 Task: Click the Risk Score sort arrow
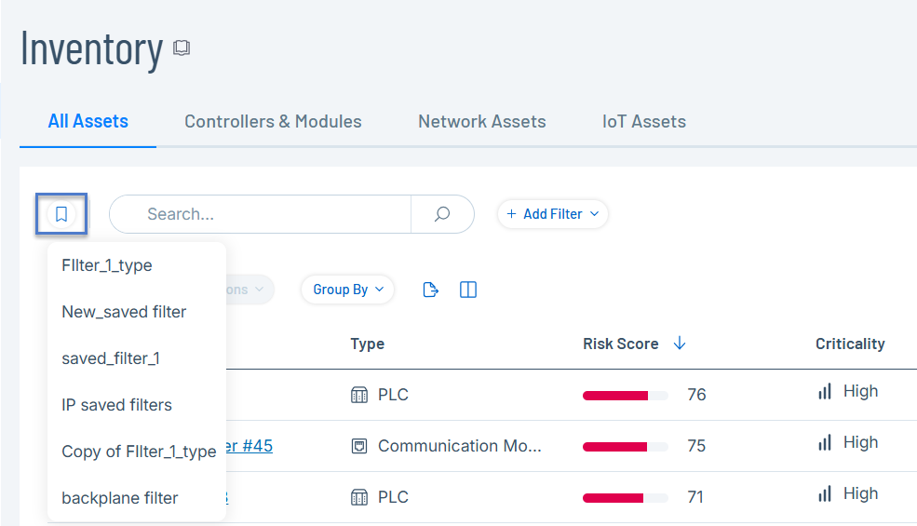coord(680,344)
